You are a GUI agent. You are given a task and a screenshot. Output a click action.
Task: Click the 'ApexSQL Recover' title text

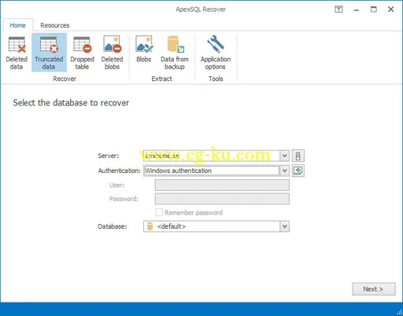click(x=201, y=9)
